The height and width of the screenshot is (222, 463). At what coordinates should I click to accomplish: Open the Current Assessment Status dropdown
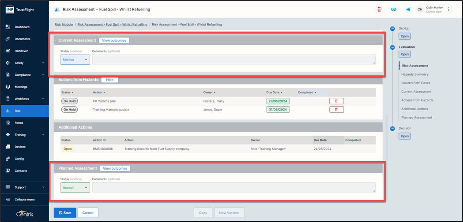[x=75, y=59]
